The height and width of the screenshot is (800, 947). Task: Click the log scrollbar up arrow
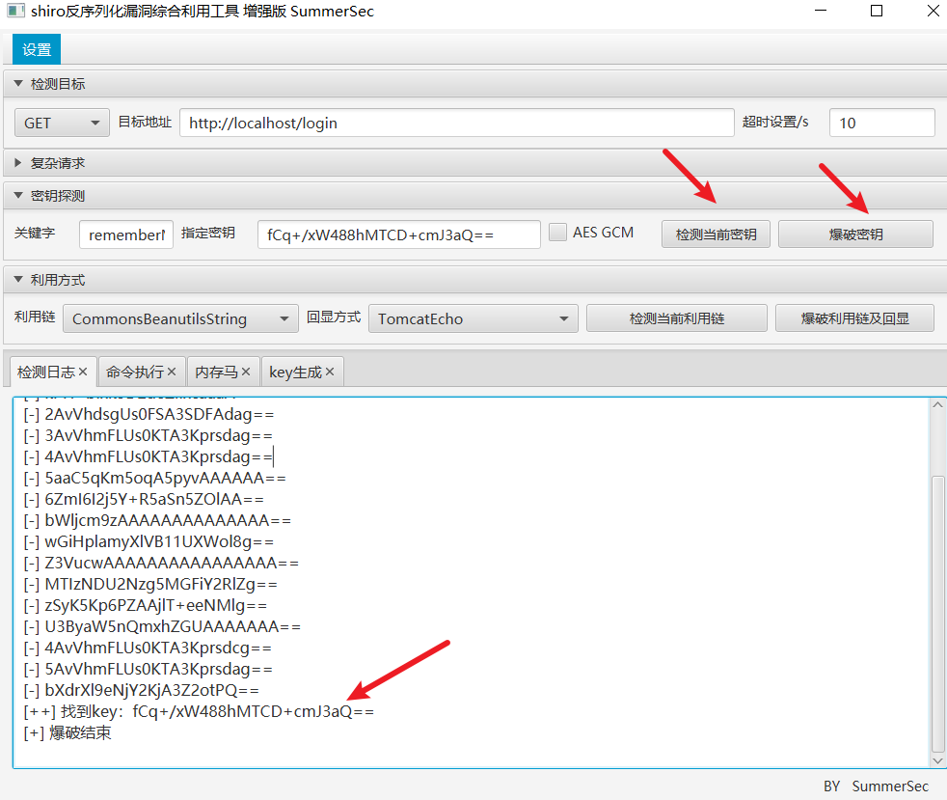tap(937, 405)
